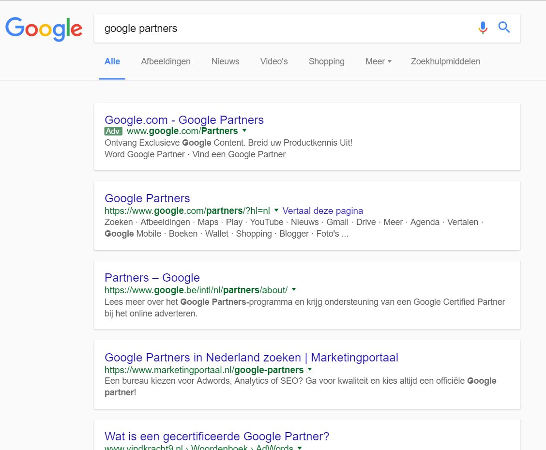Open 'Google Partners in Nederland zoeken | Marketingportaal'
The width and height of the screenshot is (546, 450).
(251, 358)
